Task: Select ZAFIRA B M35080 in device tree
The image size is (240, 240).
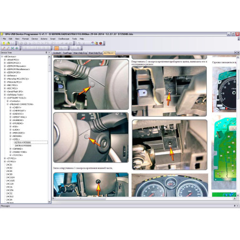Action: 23,145
